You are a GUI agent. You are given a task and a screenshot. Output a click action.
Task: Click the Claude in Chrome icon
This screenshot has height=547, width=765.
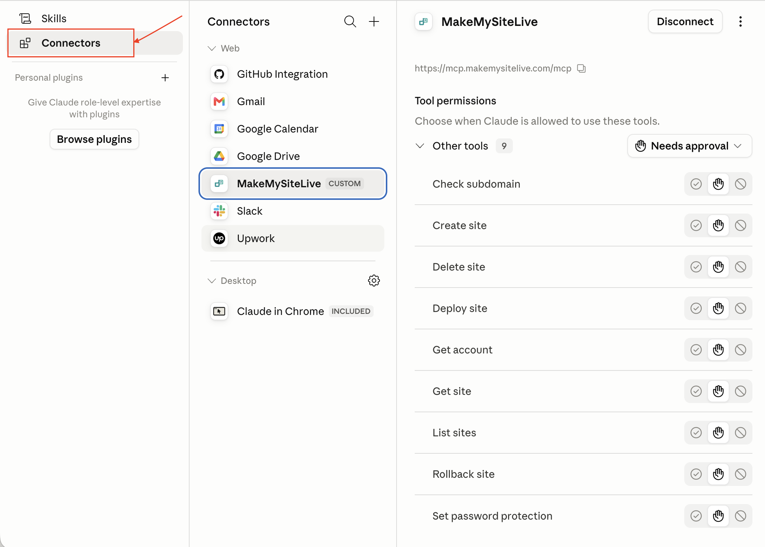219,311
